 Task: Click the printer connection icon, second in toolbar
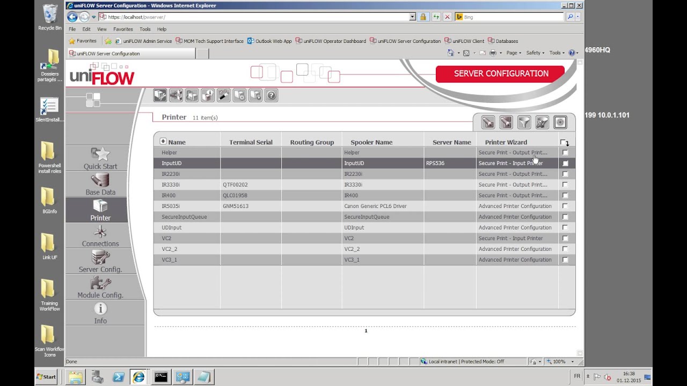(x=176, y=95)
